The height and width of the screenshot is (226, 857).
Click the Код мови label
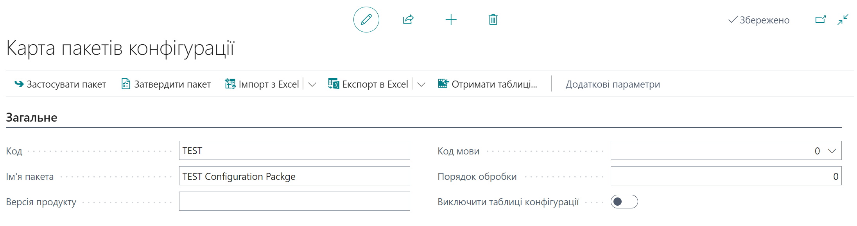point(458,151)
